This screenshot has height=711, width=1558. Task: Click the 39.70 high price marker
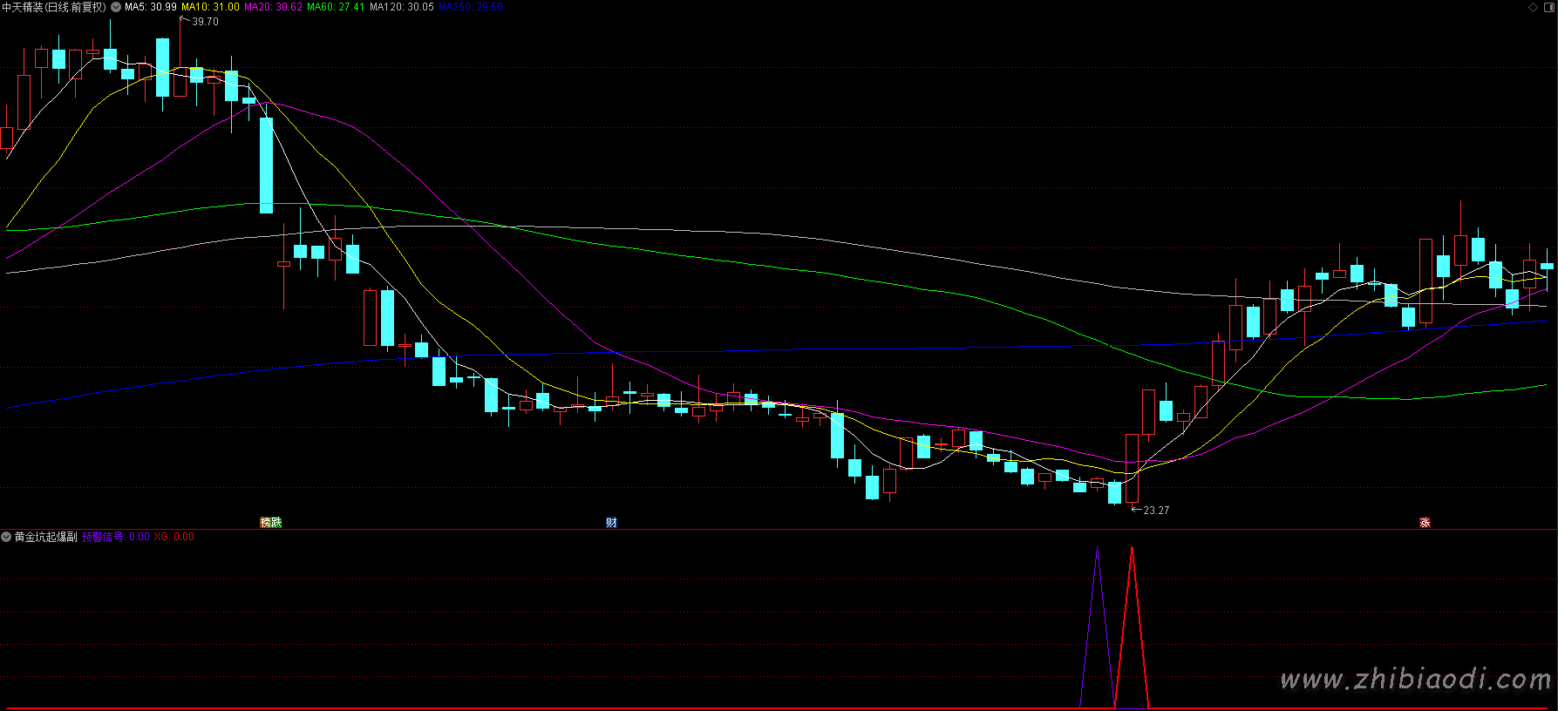pyautogui.click(x=205, y=22)
